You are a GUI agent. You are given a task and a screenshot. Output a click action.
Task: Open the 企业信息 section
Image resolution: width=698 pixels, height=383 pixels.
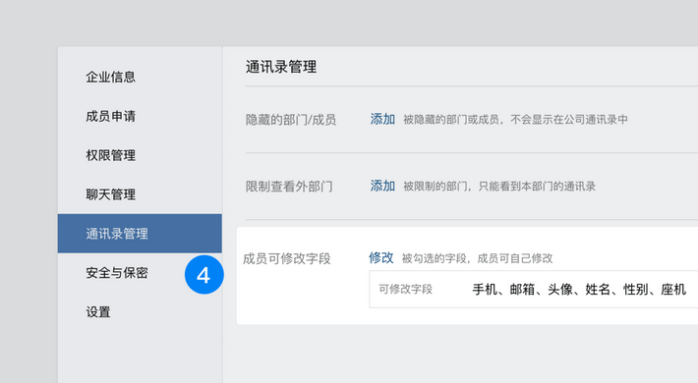tap(110, 77)
